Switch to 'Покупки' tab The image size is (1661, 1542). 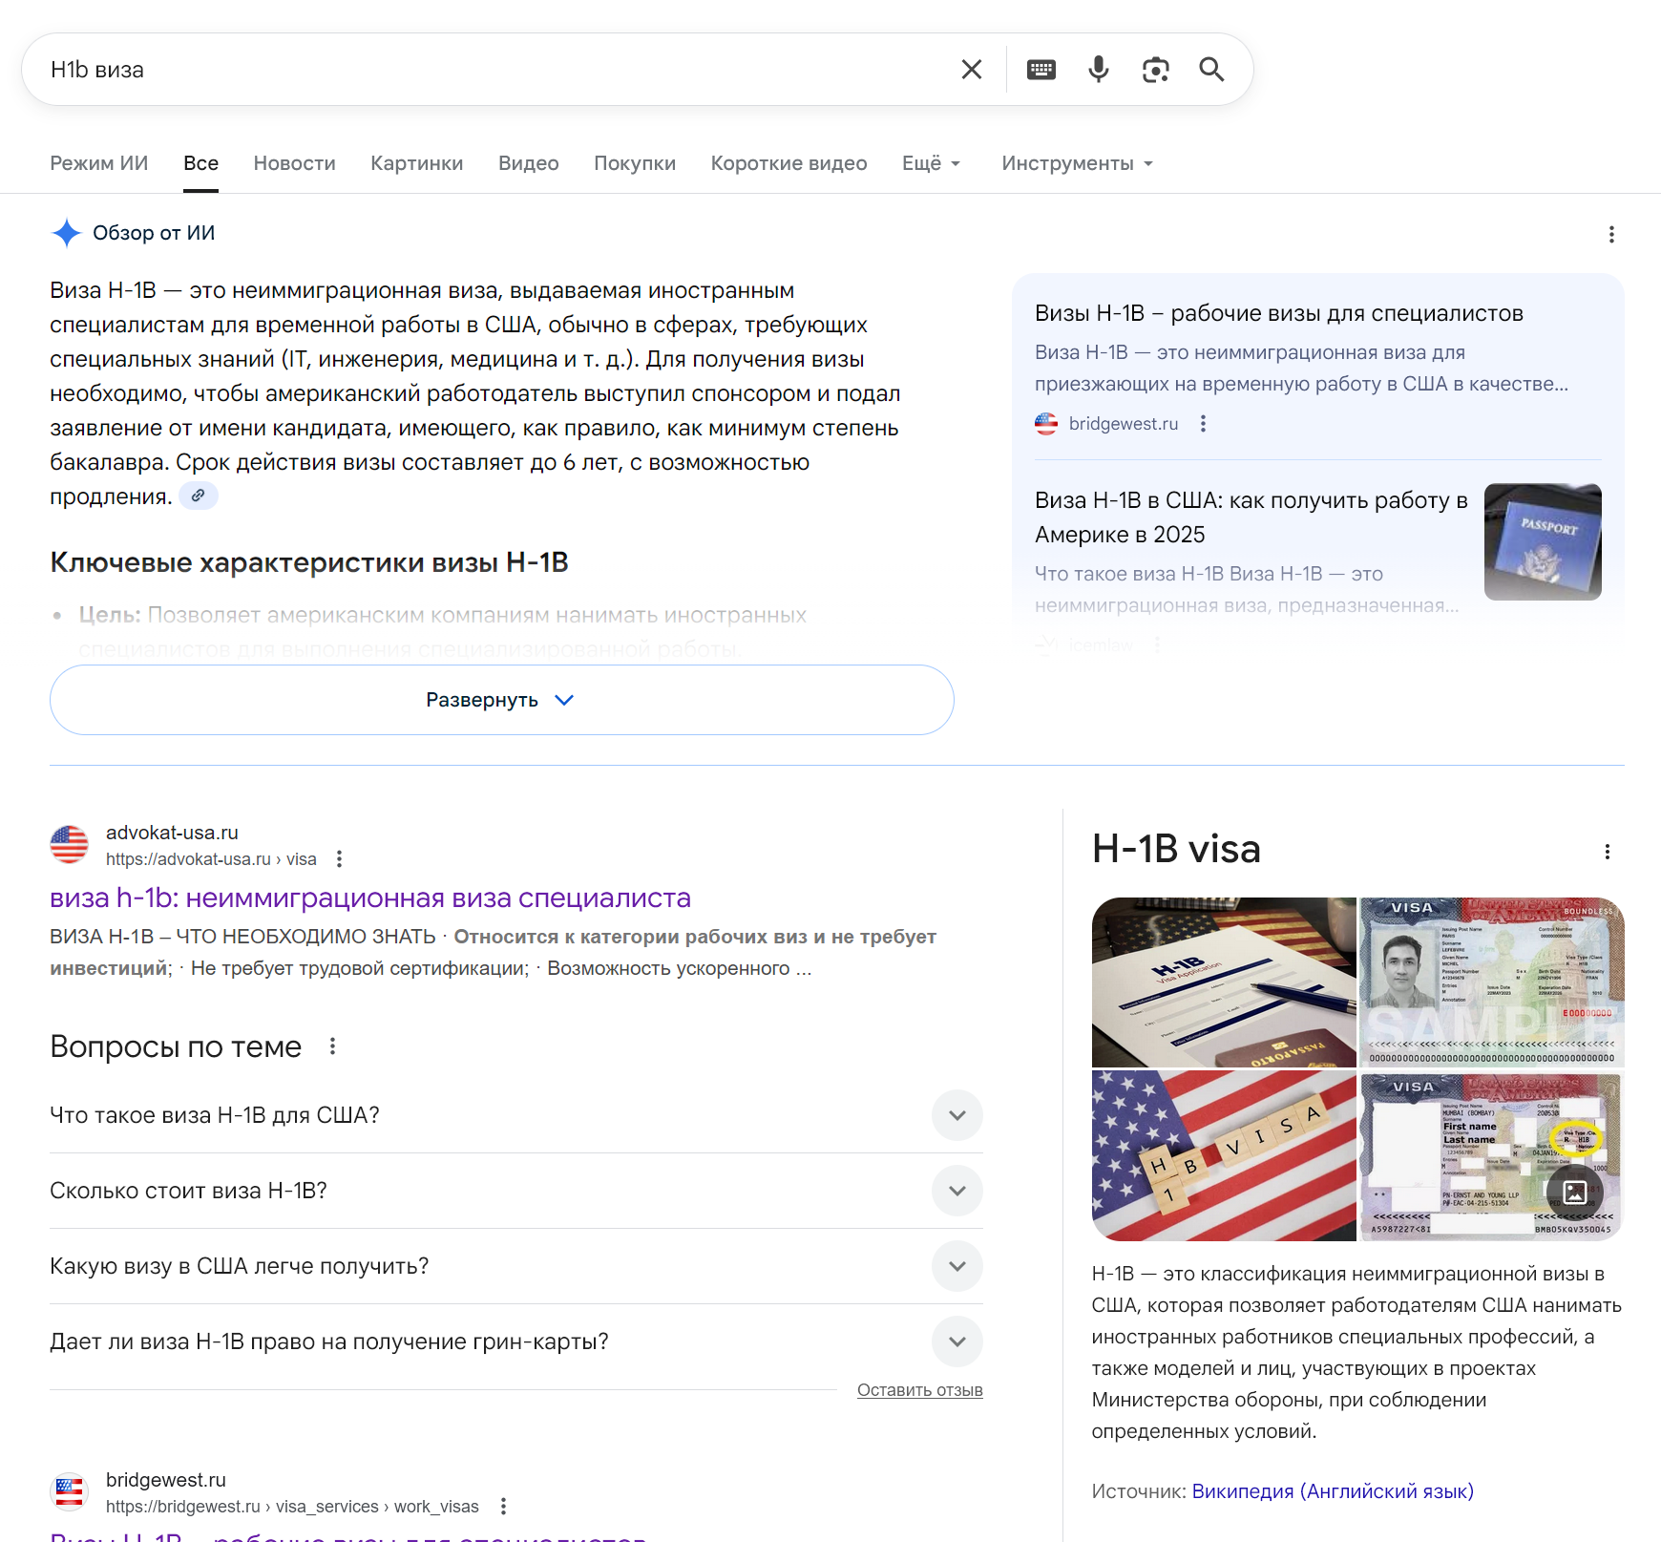(x=635, y=163)
